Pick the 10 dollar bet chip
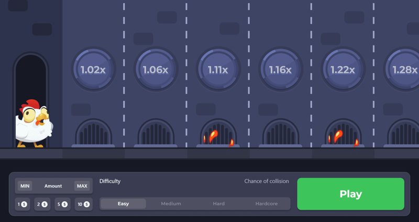Viewport: 419px width, 222px height. [83, 204]
